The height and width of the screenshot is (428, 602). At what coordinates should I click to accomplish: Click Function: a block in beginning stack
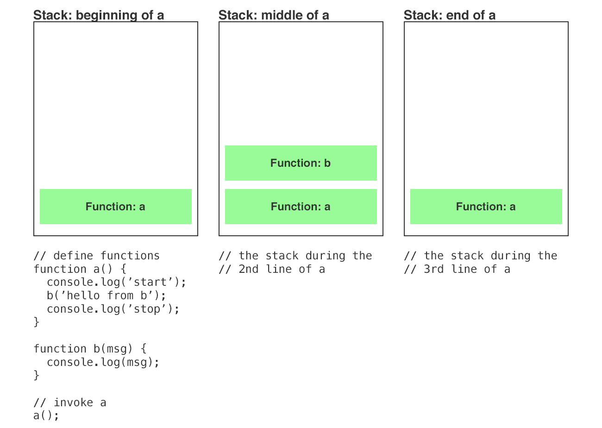[116, 207]
